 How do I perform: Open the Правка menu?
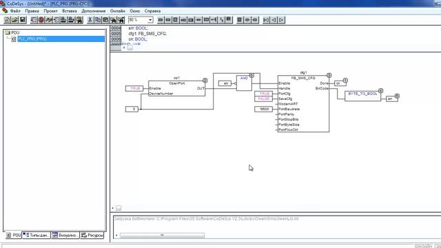click(32, 11)
